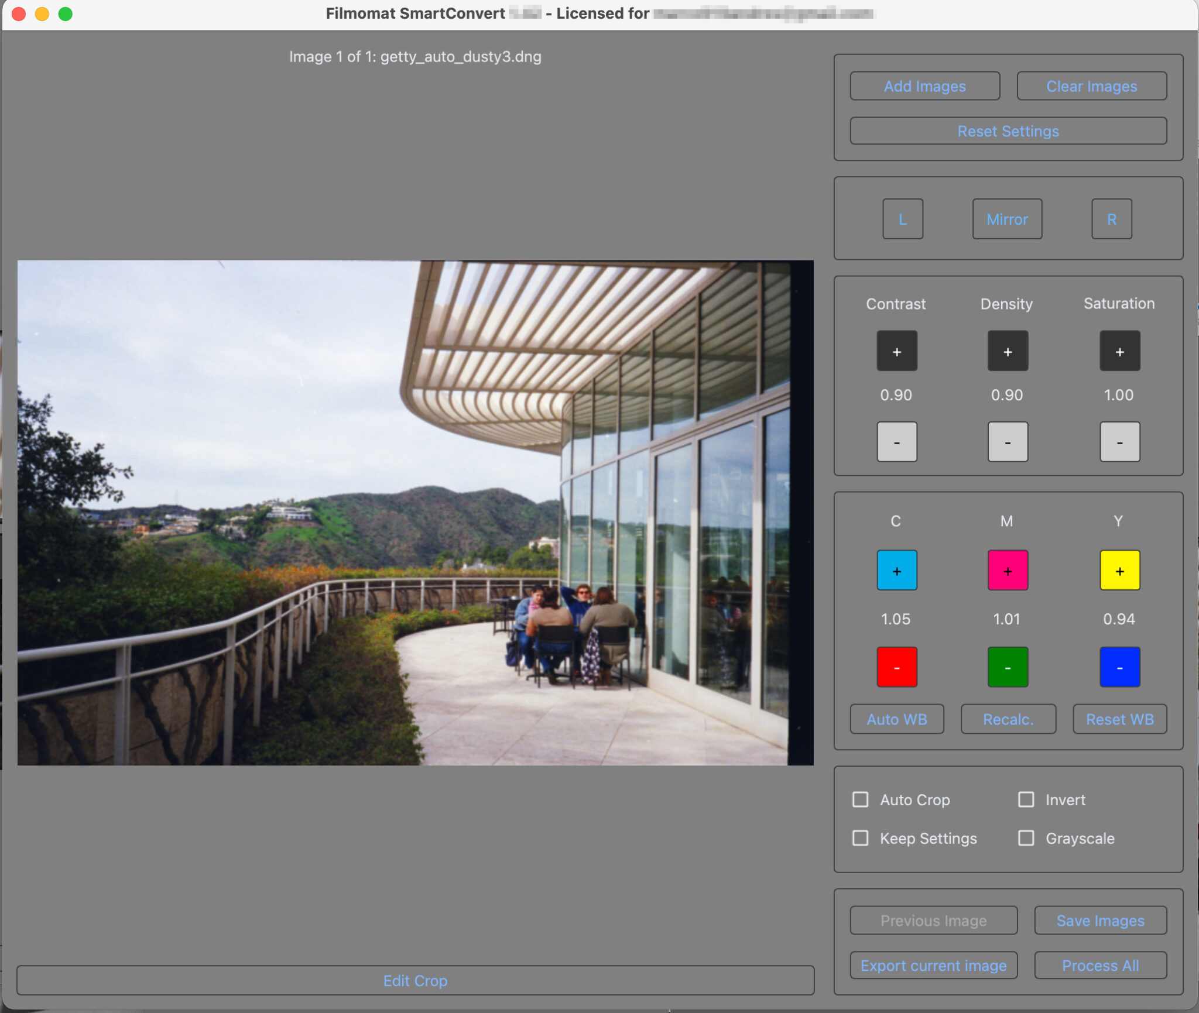Click the getty_auto_dusty3 image preview
The height and width of the screenshot is (1013, 1199).
[x=416, y=512]
